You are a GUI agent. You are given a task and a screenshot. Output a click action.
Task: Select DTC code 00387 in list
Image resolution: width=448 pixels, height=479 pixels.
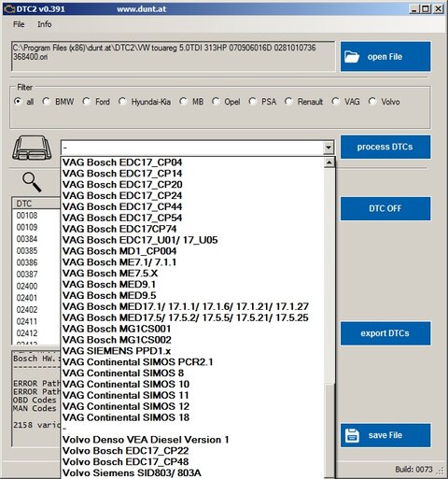(x=27, y=275)
